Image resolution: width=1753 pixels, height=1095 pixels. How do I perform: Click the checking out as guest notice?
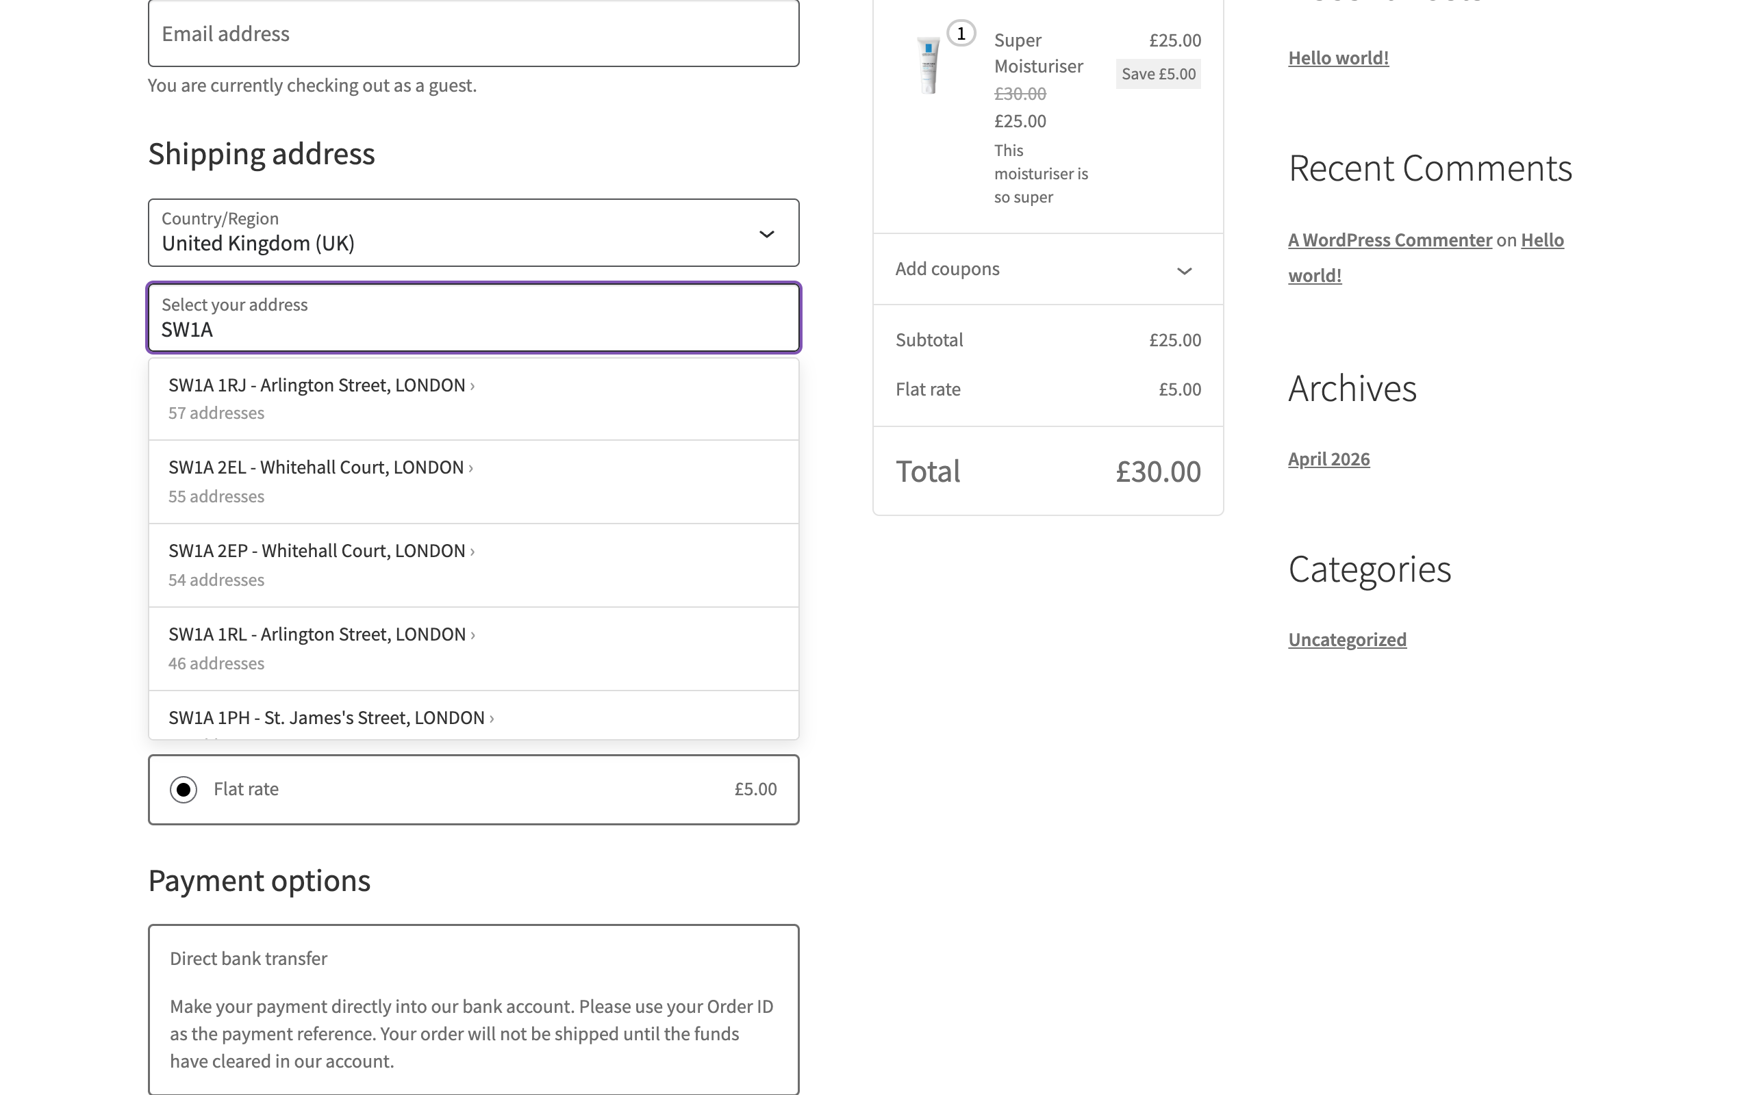click(x=312, y=86)
